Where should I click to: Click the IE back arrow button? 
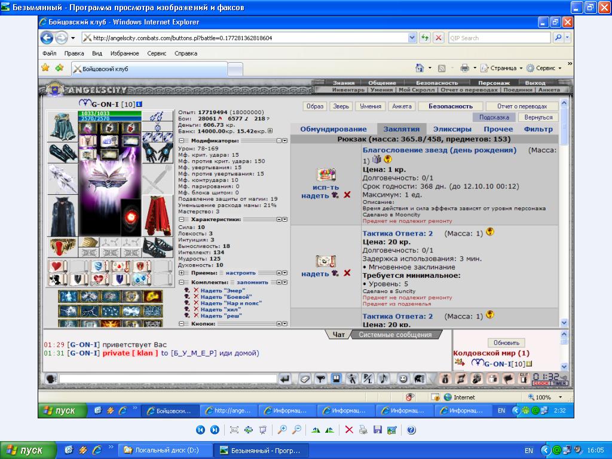pyautogui.click(x=47, y=38)
